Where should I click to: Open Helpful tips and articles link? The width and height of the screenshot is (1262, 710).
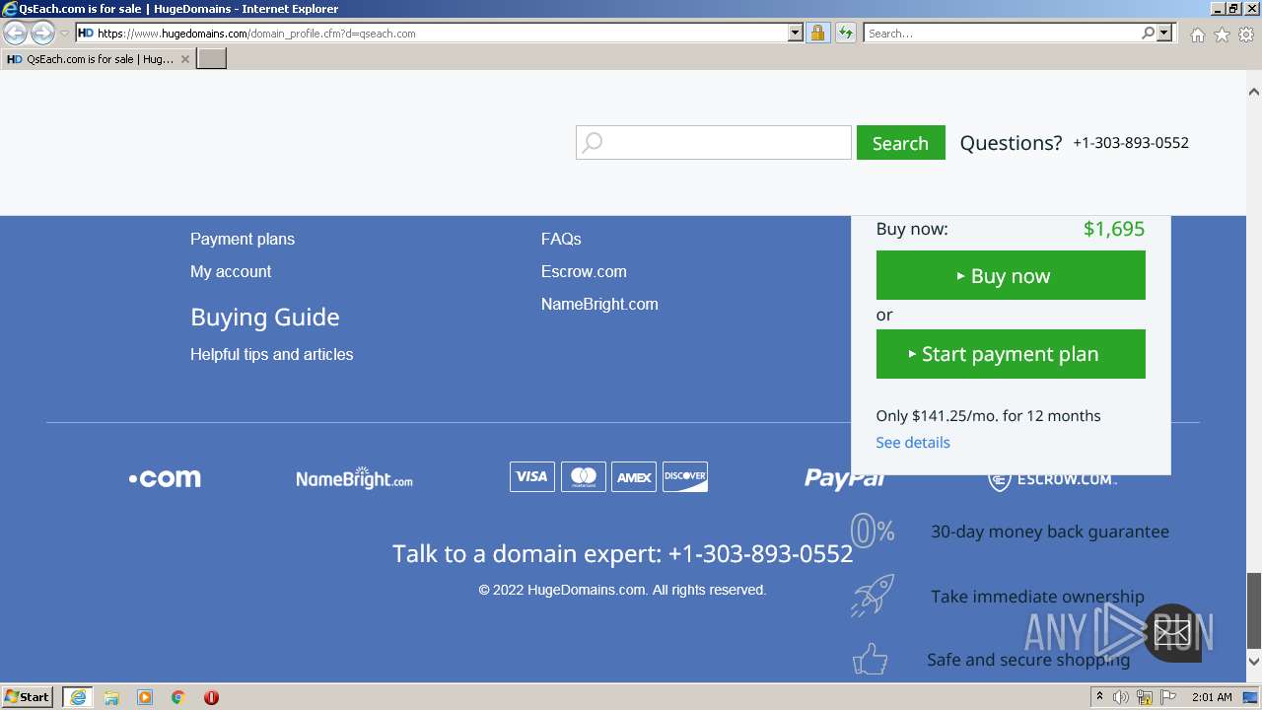tap(271, 354)
